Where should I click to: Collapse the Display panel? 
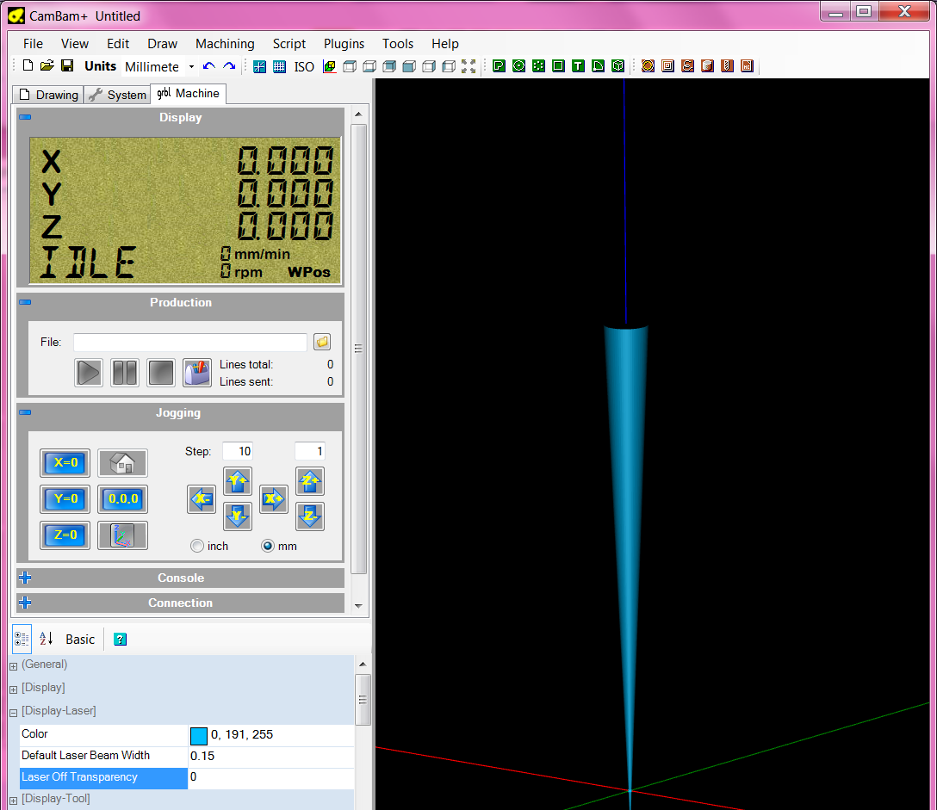[25, 118]
